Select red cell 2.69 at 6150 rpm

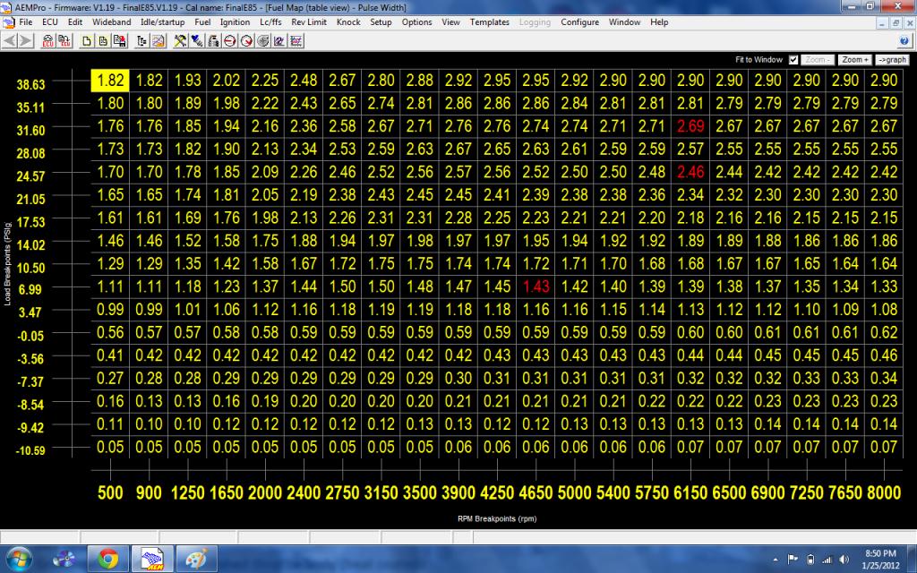pyautogui.click(x=690, y=126)
